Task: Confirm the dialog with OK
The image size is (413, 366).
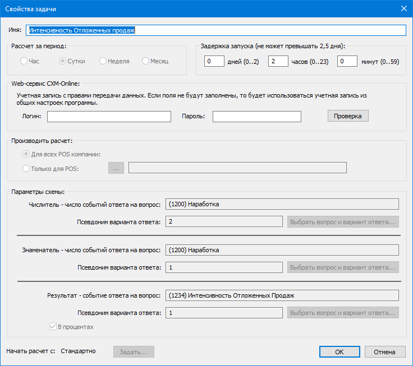Action: coord(339,352)
